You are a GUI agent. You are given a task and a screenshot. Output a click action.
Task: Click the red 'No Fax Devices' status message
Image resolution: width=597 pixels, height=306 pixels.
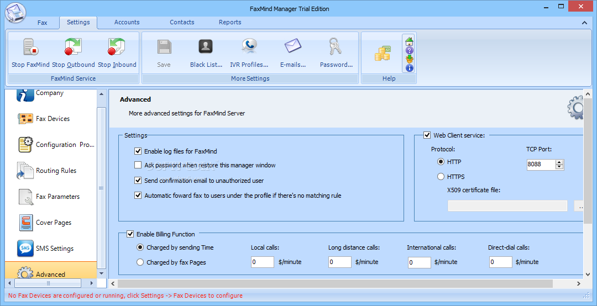(125, 296)
